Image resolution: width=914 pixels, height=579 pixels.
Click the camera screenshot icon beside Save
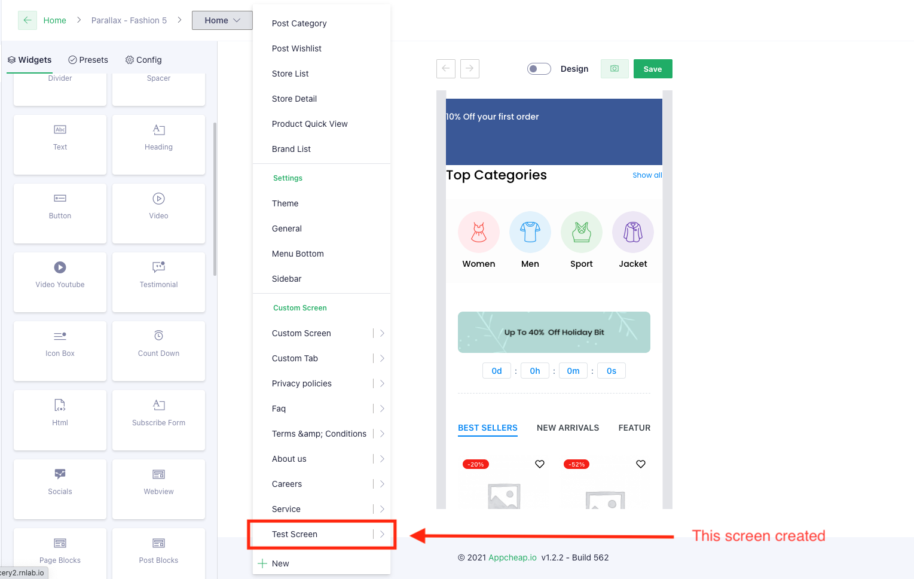click(x=615, y=69)
